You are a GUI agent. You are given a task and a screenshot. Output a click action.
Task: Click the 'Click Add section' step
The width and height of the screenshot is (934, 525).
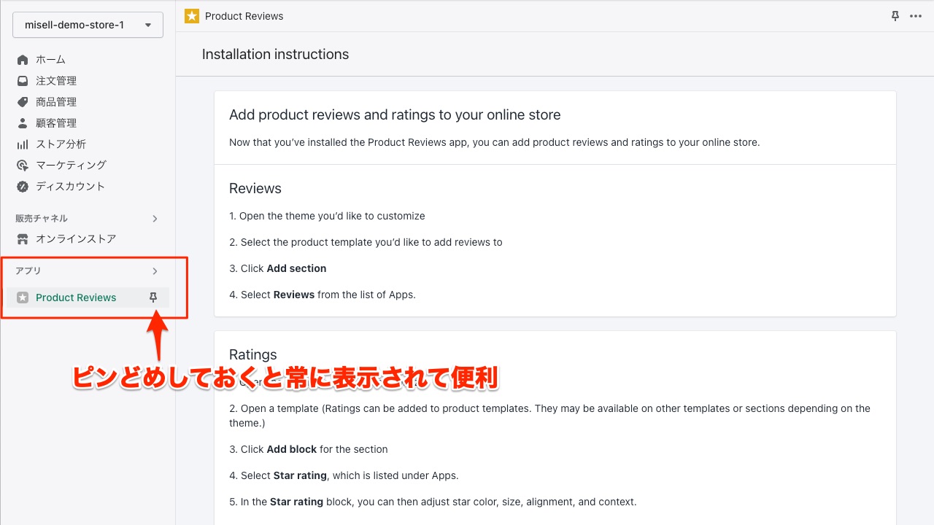(277, 268)
